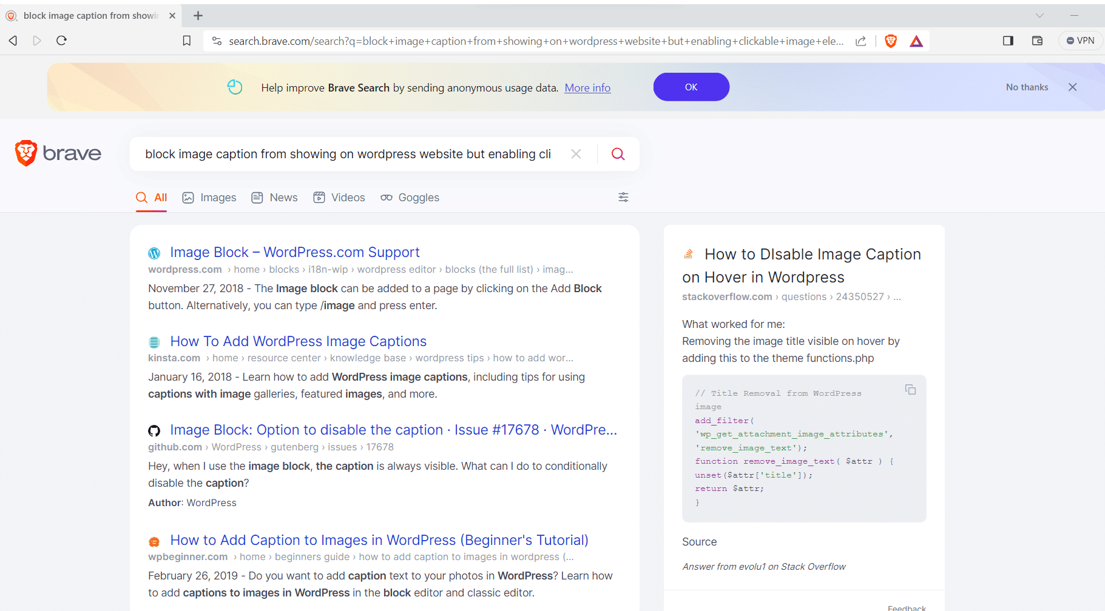Copy the code snippet with copy icon
Screen dimensions: 1105x611
coord(910,390)
